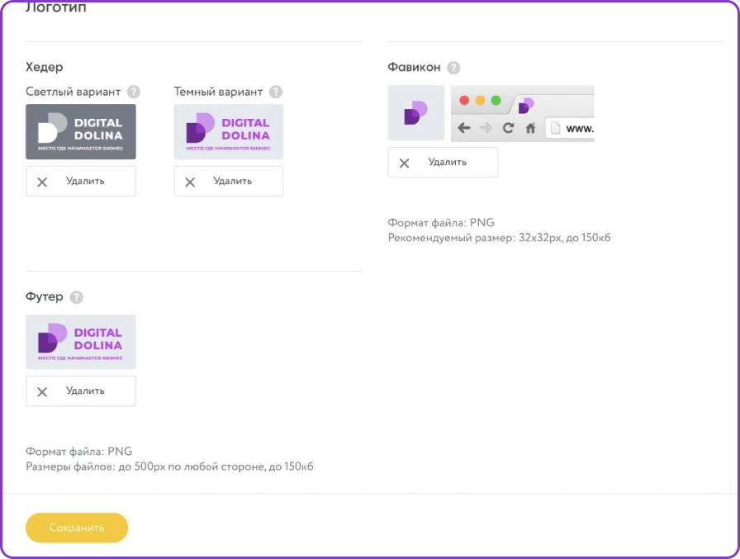Click Удалить text under the footer logo
740x559 pixels.
(85, 391)
